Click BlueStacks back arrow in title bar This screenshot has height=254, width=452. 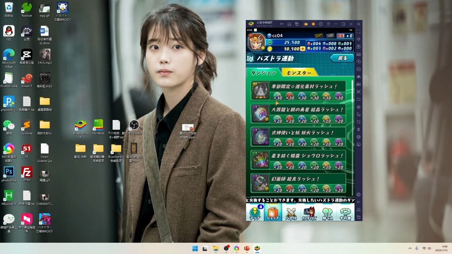pos(282,24)
